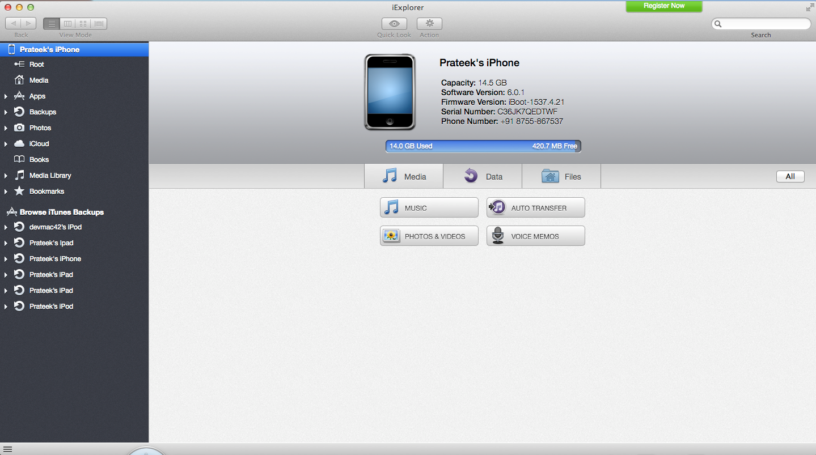Click the MUSIC note icon button
This screenshot has height=455, width=816.
tap(429, 208)
